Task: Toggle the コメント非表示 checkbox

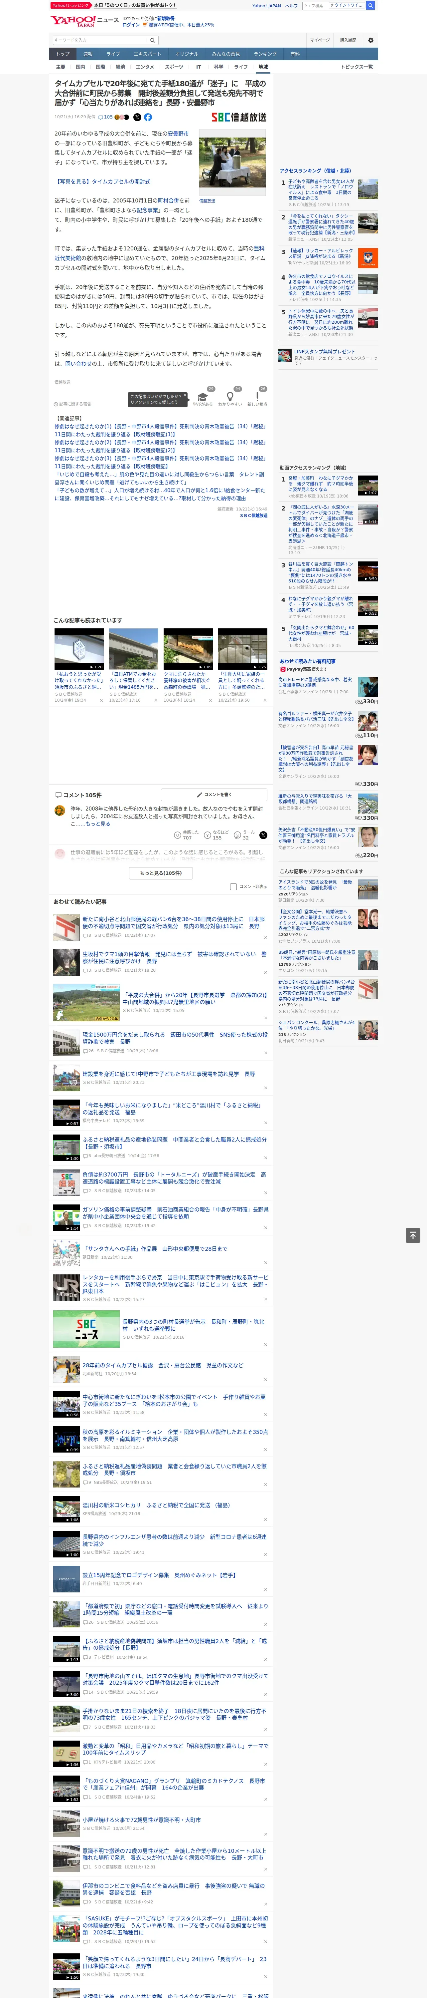Action: [x=233, y=886]
